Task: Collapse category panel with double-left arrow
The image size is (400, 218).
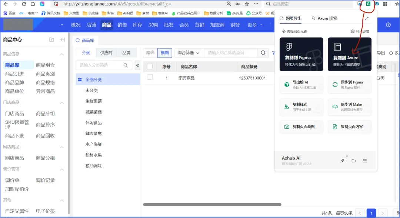Action: pos(137,65)
